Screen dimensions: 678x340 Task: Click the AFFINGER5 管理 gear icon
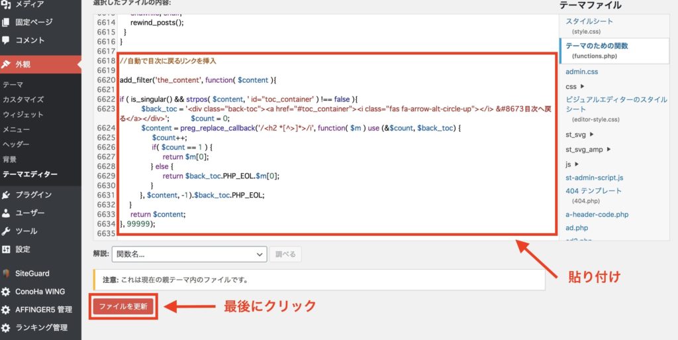5,310
